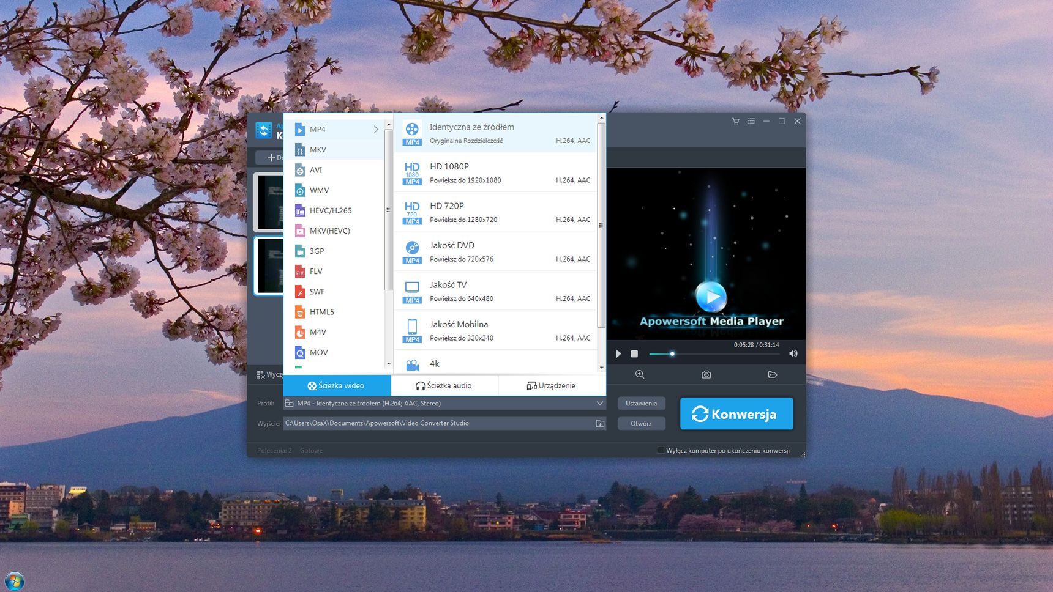Click the clear list icon Wycz
Image resolution: width=1053 pixels, height=592 pixels.
click(x=261, y=374)
